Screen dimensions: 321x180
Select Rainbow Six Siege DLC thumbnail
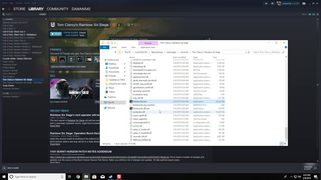click(x=71, y=89)
